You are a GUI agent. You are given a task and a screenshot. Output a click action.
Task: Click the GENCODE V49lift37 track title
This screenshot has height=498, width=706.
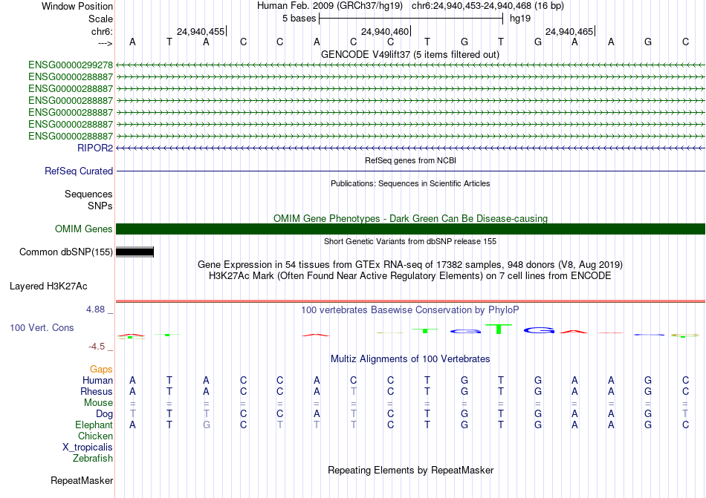tap(409, 55)
